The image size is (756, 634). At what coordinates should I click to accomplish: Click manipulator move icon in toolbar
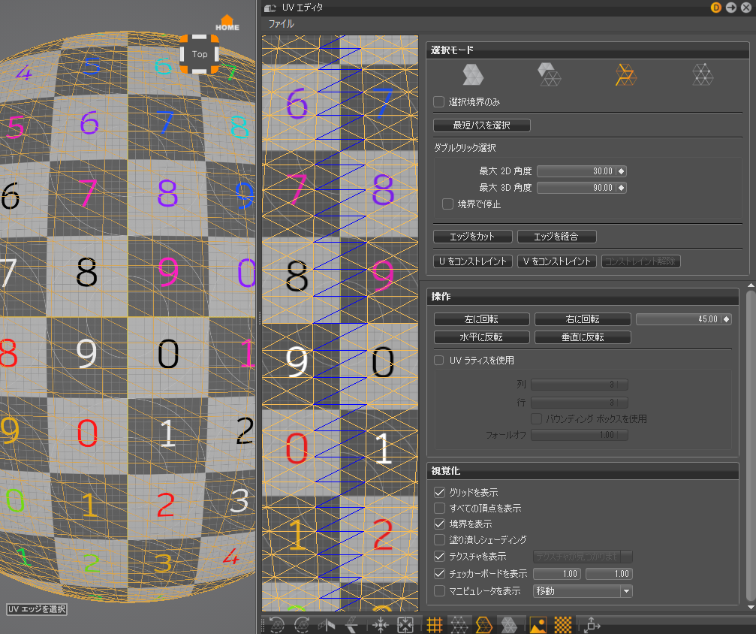coord(592,625)
